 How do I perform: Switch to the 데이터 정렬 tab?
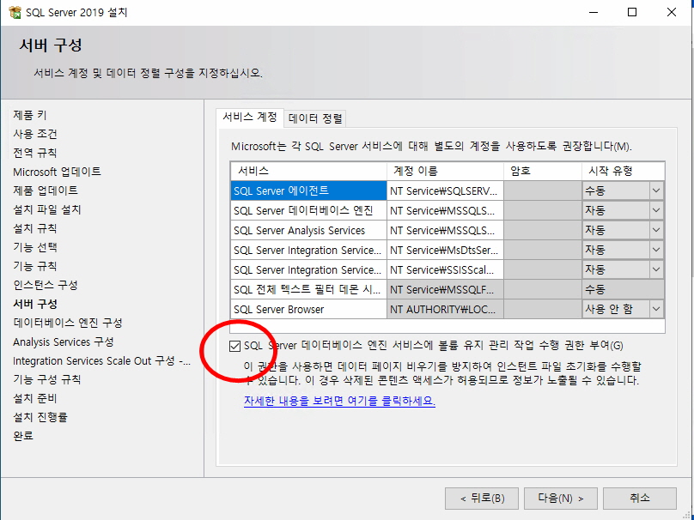pos(315,118)
